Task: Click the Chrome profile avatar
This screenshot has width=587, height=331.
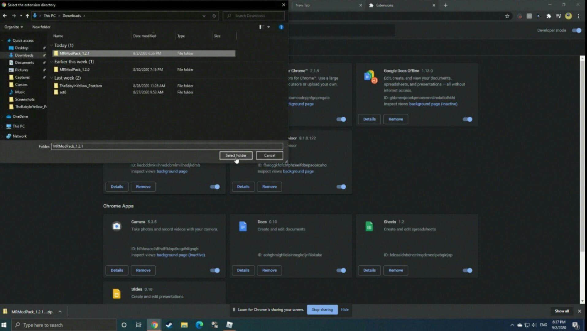Action: coord(568,16)
